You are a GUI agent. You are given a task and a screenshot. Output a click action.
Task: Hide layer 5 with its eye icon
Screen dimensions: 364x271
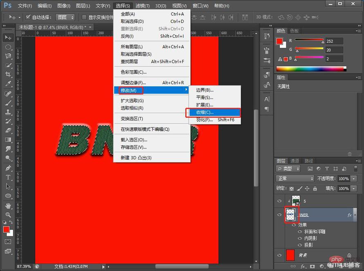tap(279, 201)
